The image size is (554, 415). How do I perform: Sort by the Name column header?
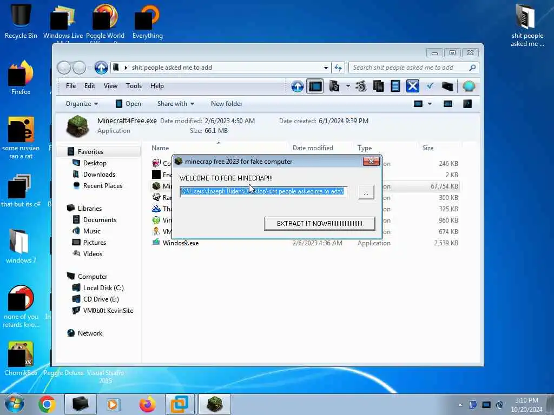coord(160,148)
